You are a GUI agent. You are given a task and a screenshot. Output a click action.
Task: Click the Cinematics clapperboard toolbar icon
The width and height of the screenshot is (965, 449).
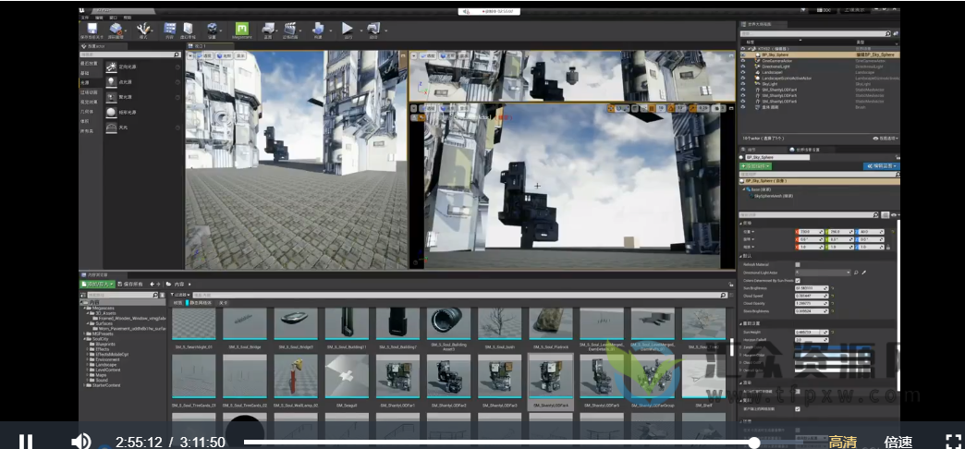click(x=290, y=30)
